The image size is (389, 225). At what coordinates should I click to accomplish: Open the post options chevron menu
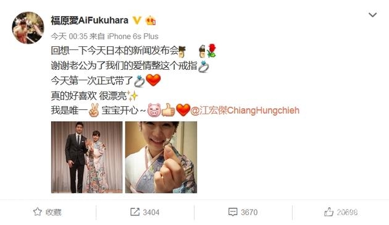pyautogui.click(x=372, y=15)
